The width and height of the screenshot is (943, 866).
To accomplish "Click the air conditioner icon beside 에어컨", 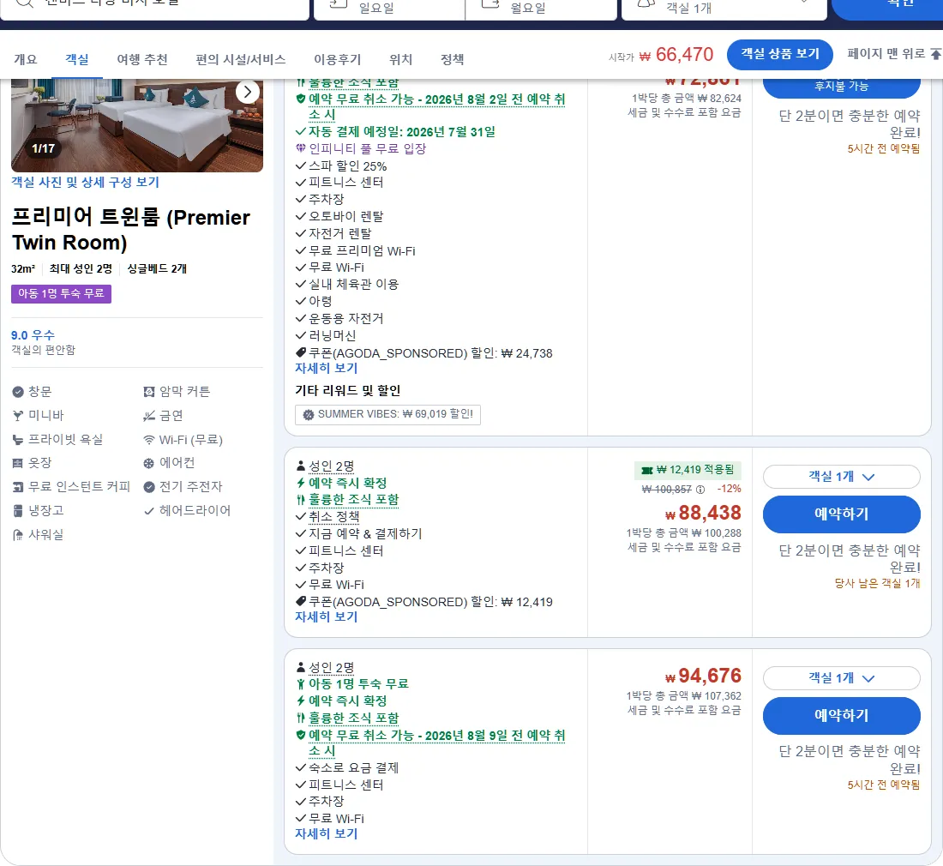I will coord(149,463).
